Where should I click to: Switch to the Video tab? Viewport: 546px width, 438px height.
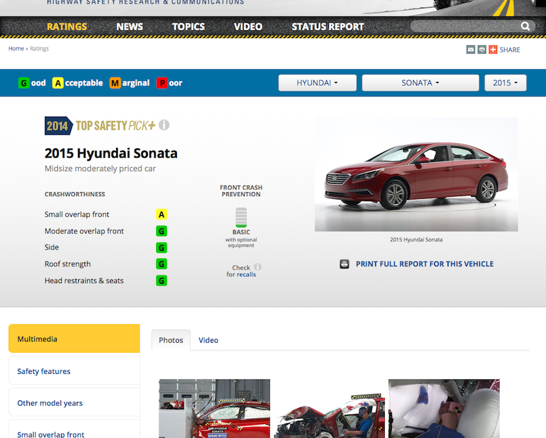(x=208, y=340)
